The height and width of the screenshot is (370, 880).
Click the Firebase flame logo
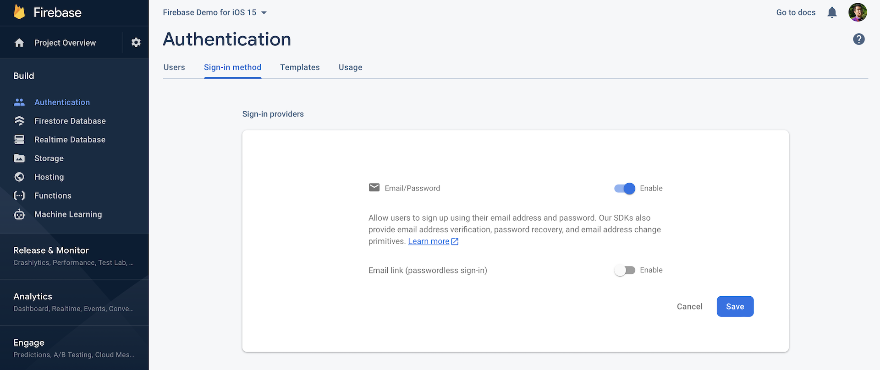19,12
